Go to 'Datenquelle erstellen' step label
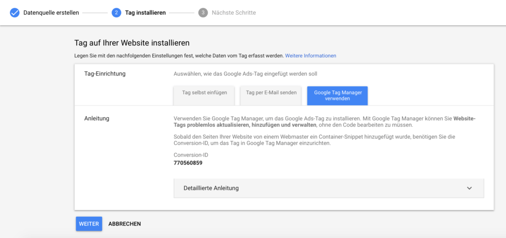 [x=51, y=13]
